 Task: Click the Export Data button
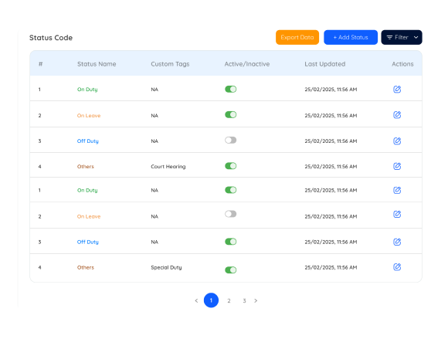297,37
